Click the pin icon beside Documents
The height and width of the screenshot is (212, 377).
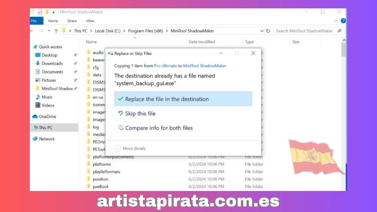[75, 72]
